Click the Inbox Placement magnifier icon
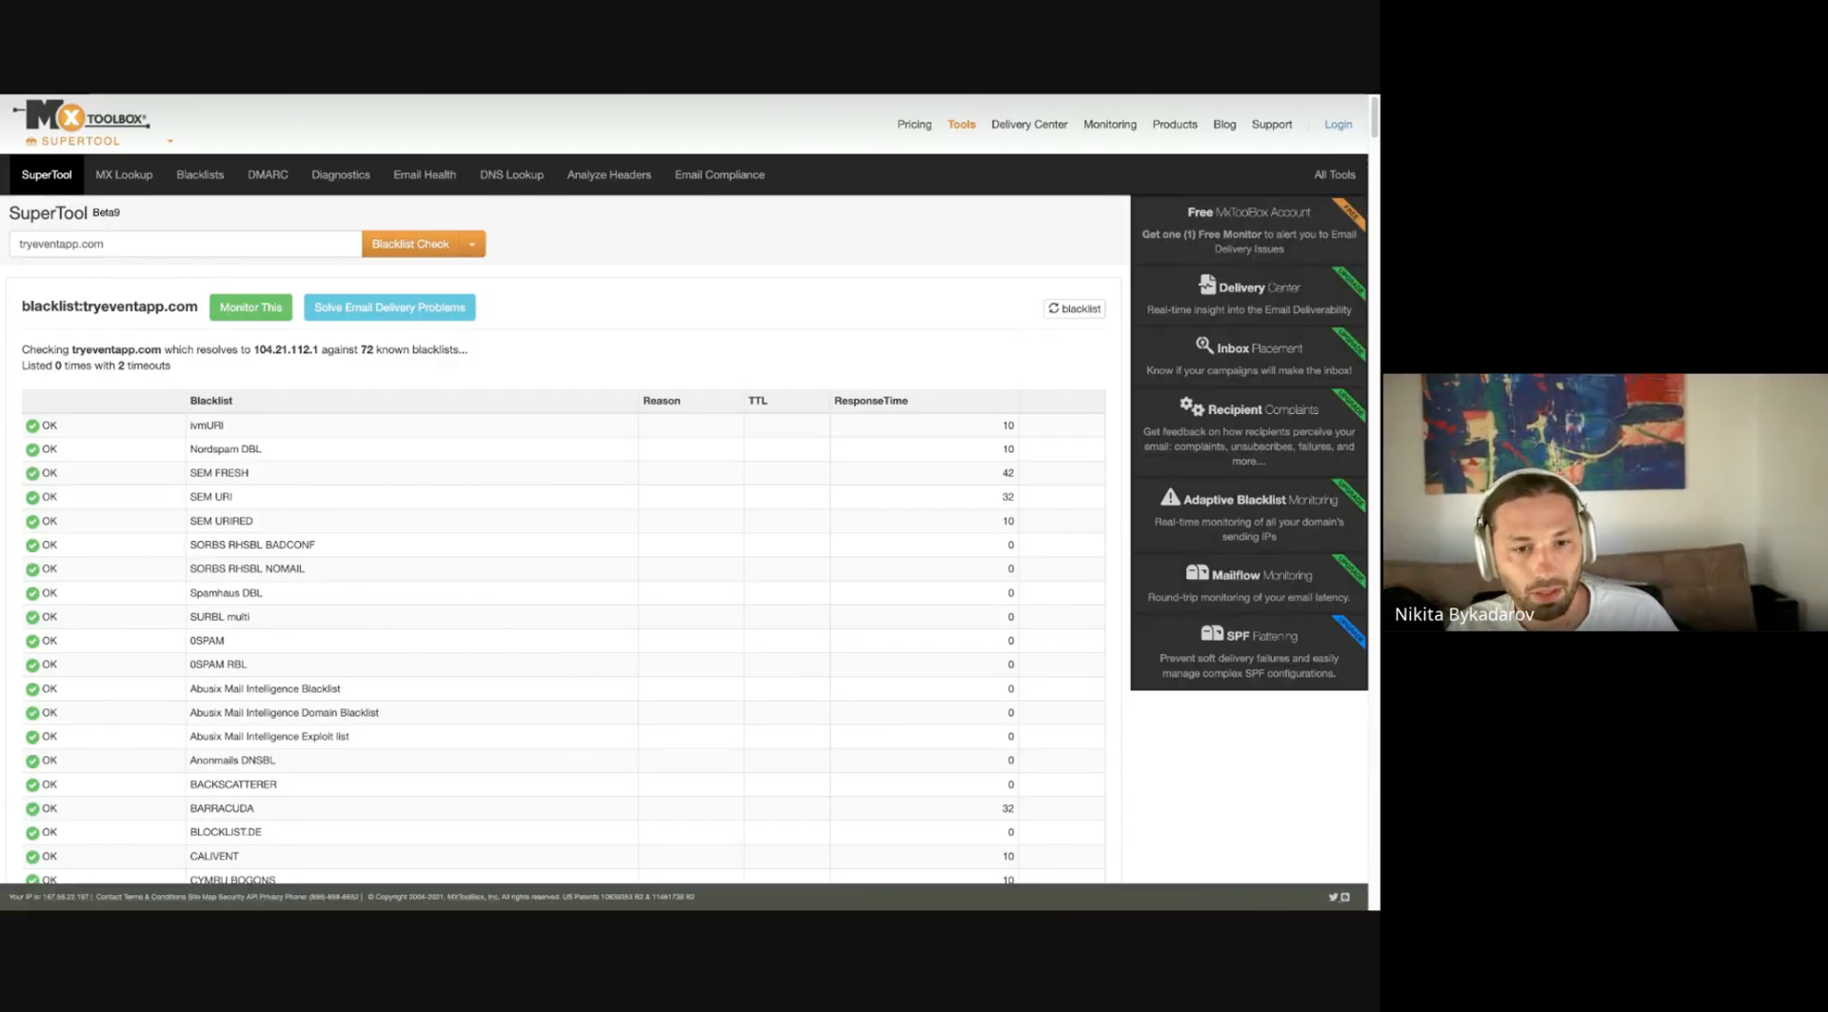The width and height of the screenshot is (1828, 1012). tap(1204, 345)
